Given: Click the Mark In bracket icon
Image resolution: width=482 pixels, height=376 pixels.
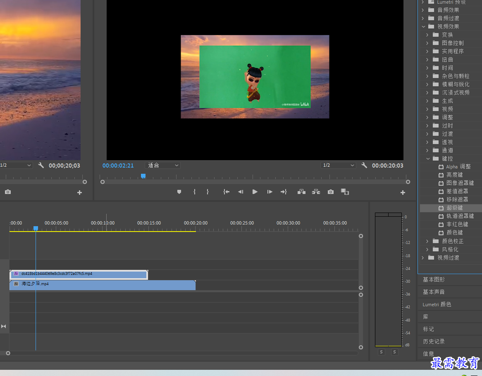Looking at the screenshot, I should (x=195, y=192).
